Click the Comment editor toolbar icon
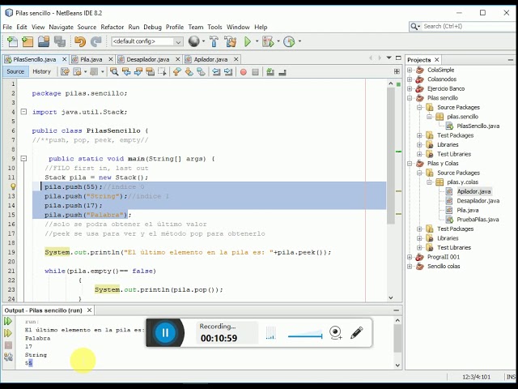This screenshot has height=389, width=518. [x=270, y=71]
